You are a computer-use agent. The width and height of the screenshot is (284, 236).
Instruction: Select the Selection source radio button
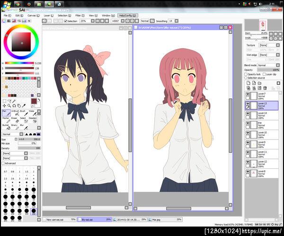[246, 78]
